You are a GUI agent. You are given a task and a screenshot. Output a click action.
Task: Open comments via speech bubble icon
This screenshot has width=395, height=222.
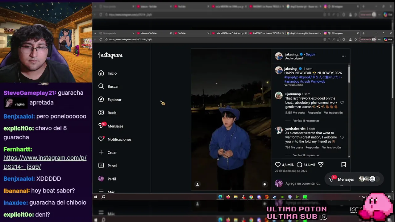point(299,165)
